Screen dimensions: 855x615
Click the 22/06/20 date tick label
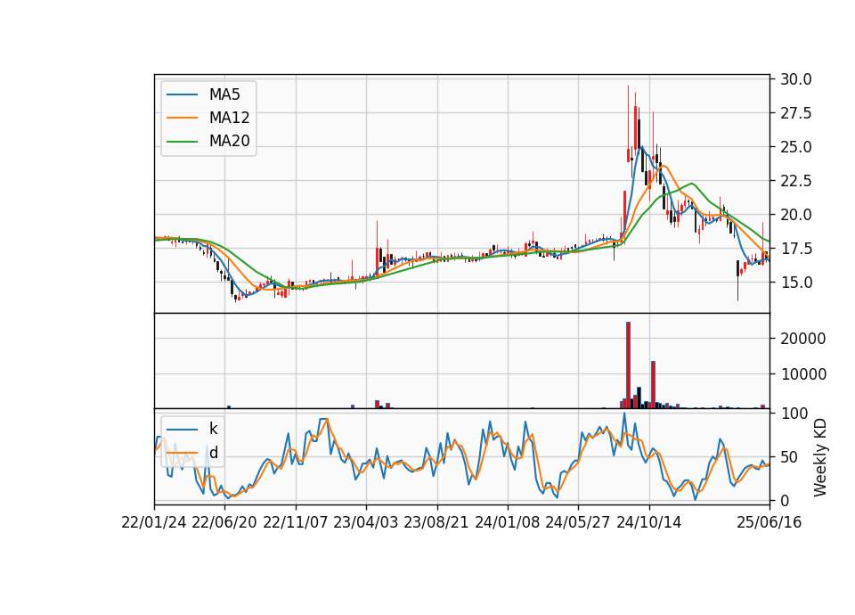pyautogui.click(x=224, y=523)
